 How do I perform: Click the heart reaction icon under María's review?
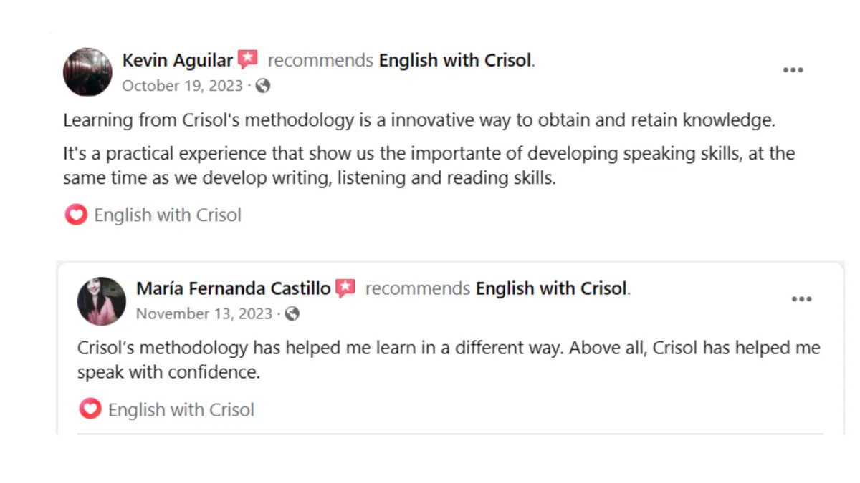90,409
